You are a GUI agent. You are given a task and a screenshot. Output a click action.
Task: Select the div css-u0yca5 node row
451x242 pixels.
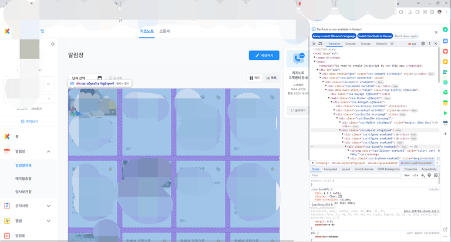[375, 130]
